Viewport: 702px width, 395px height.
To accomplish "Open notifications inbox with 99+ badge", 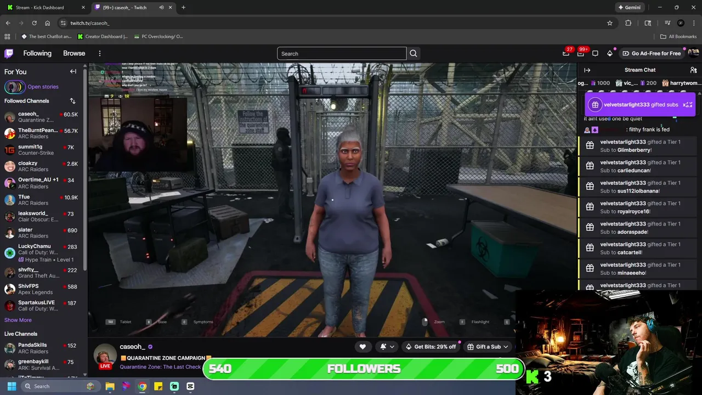I will click(581, 53).
